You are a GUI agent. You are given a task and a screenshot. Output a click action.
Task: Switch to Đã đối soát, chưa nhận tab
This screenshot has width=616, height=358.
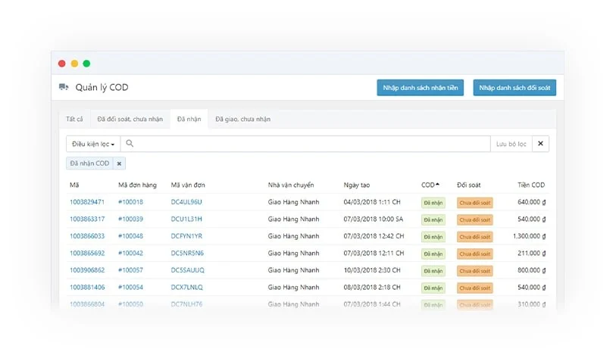coord(130,119)
